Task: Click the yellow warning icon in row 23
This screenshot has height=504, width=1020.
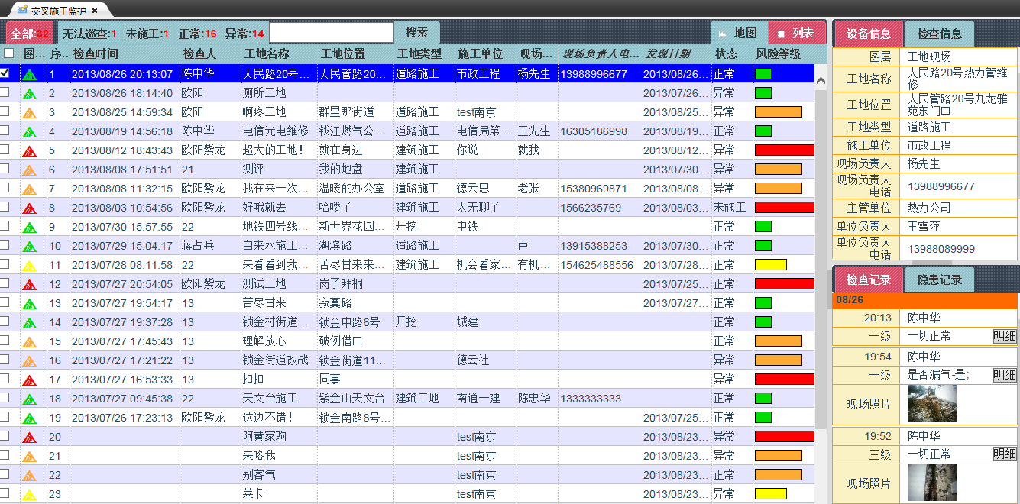Action: [x=30, y=494]
